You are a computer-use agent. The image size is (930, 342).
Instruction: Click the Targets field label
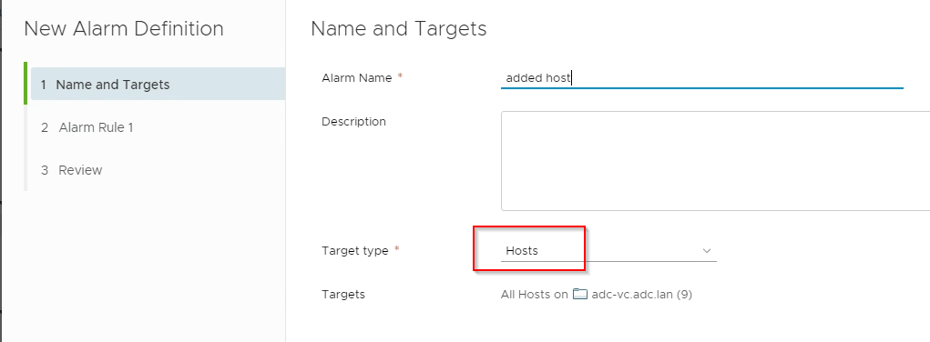[342, 294]
